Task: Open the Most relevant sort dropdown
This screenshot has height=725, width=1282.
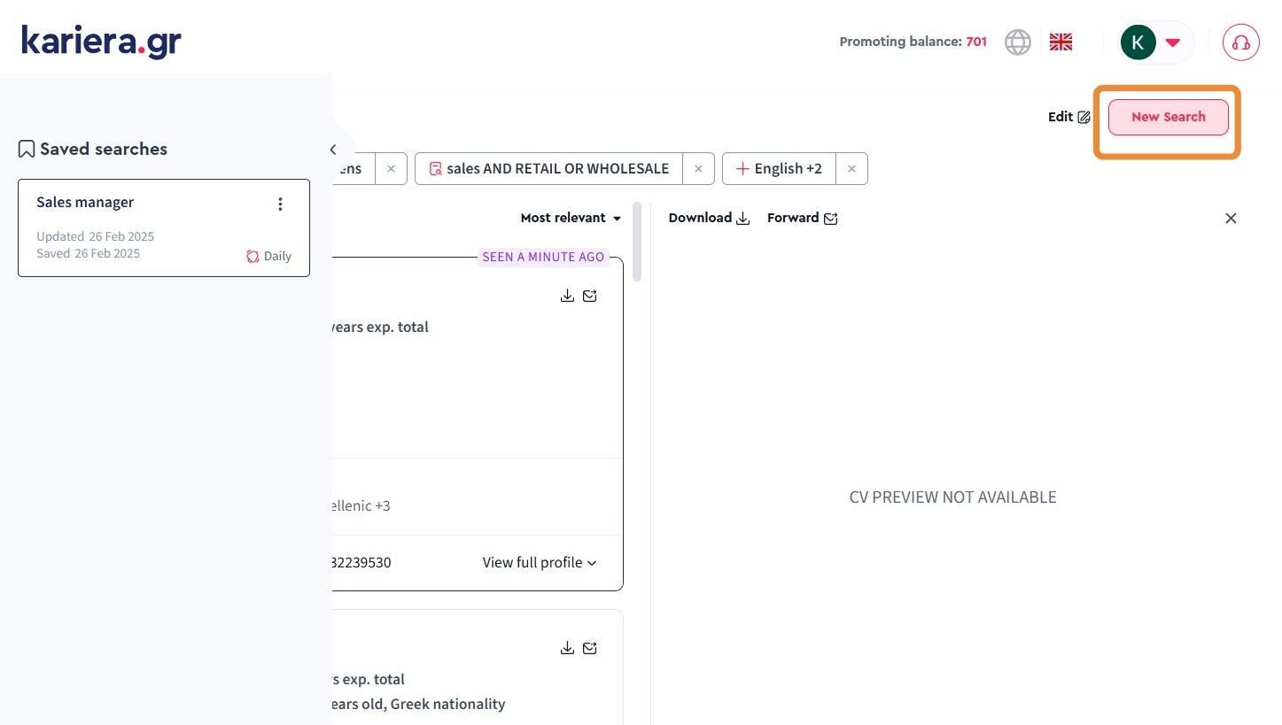Action: pos(571,218)
